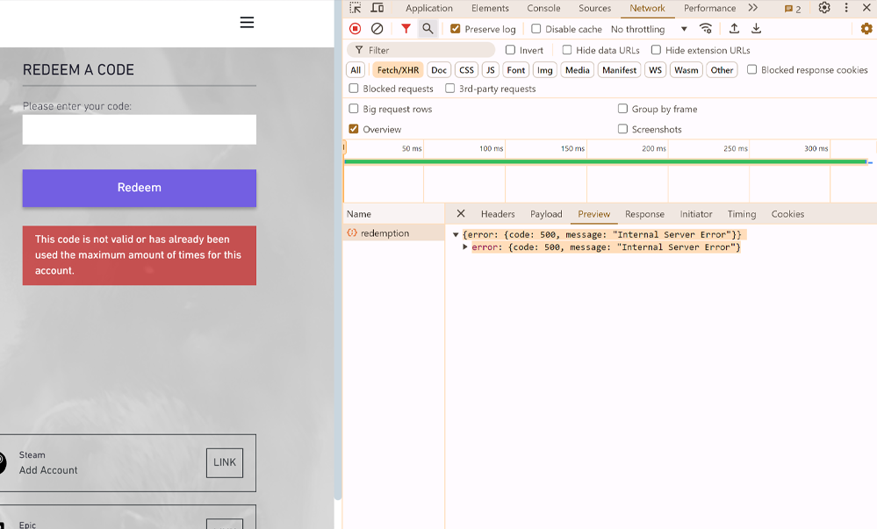This screenshot has width=877, height=529.
Task: Switch to the Application tab
Action: (429, 8)
